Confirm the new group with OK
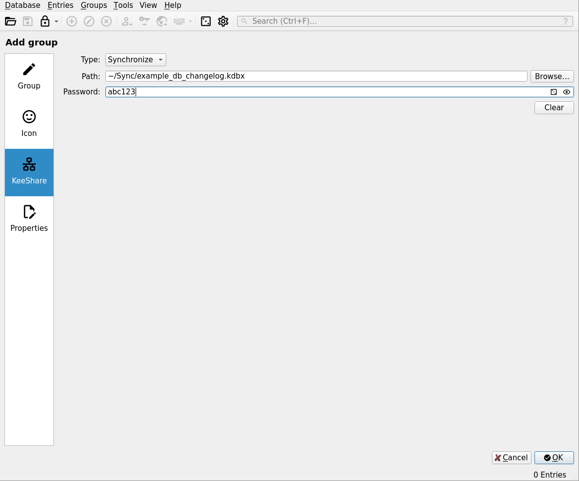This screenshot has height=481, width=579. pyautogui.click(x=554, y=458)
